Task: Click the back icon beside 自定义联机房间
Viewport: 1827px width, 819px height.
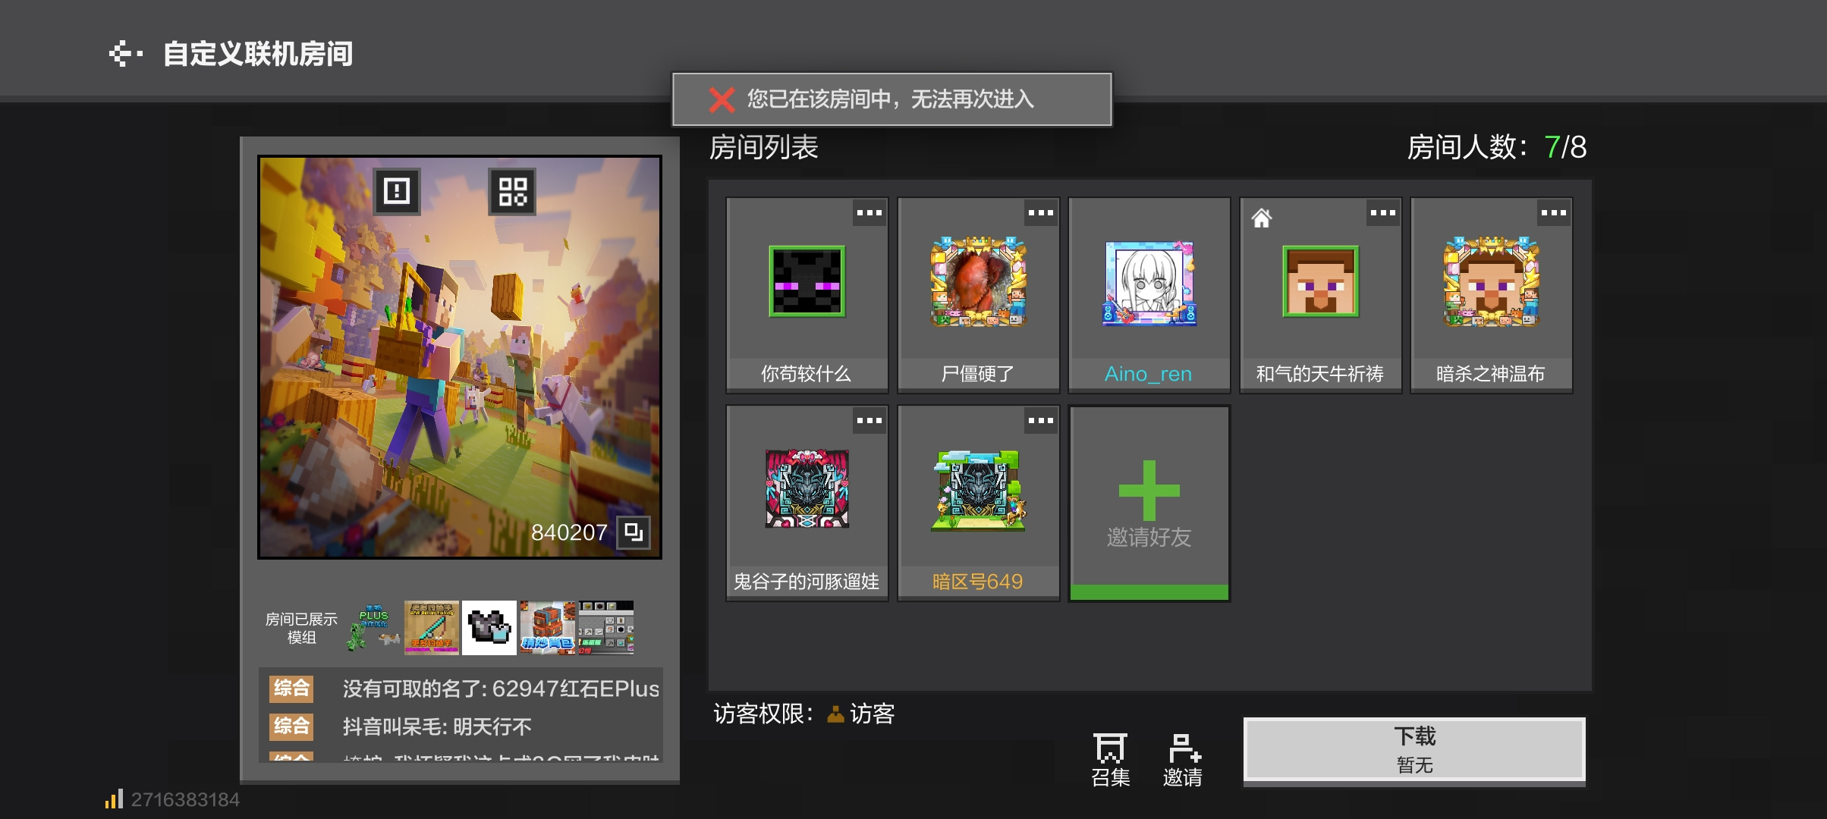Action: point(125,54)
